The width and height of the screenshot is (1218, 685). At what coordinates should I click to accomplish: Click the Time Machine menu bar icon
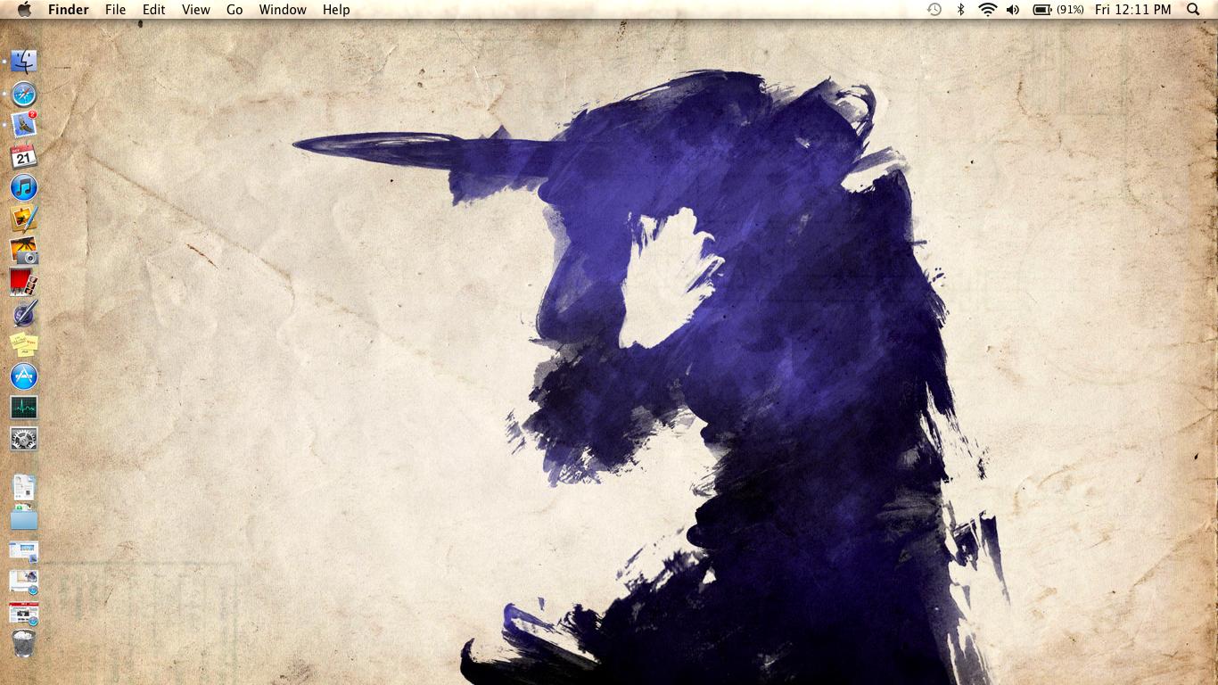point(934,10)
